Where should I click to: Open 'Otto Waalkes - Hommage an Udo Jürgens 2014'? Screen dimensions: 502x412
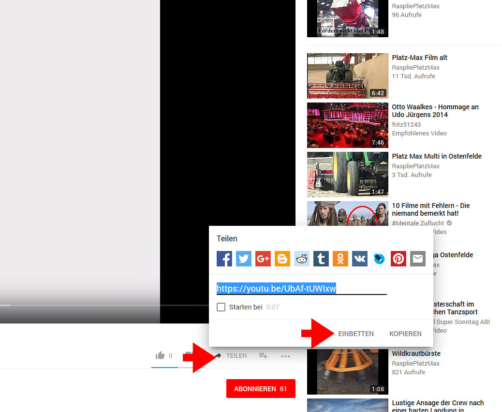(x=435, y=111)
